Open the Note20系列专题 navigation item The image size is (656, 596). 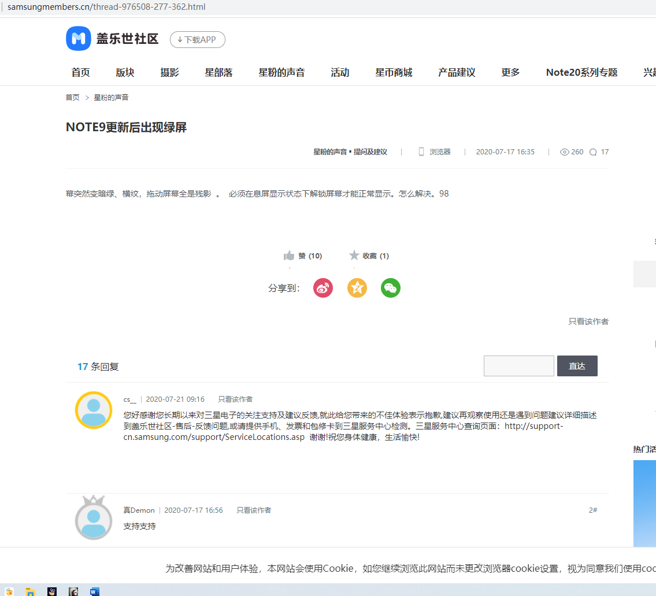pyautogui.click(x=581, y=72)
